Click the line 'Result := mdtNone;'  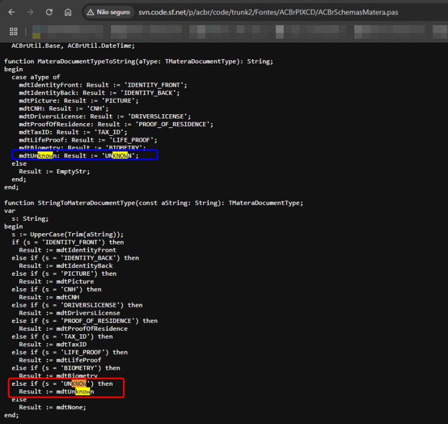pos(53,407)
